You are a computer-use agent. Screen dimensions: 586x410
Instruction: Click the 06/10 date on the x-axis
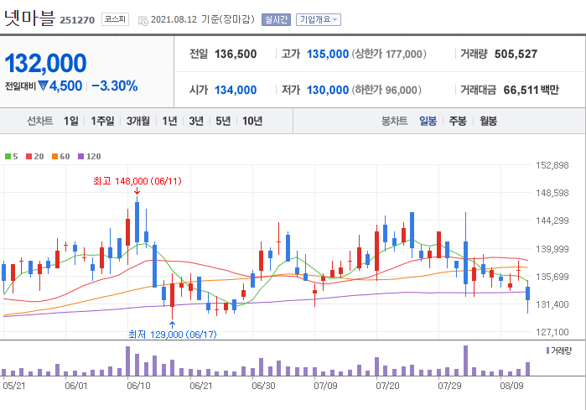click(138, 386)
